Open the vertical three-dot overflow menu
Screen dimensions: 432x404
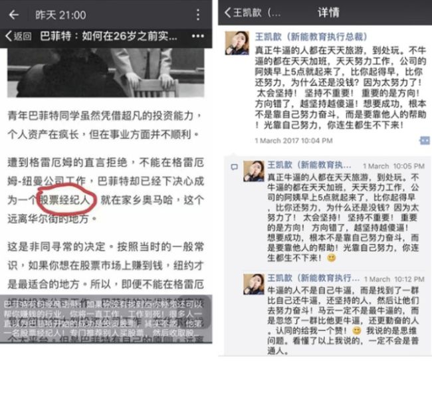coord(198,15)
